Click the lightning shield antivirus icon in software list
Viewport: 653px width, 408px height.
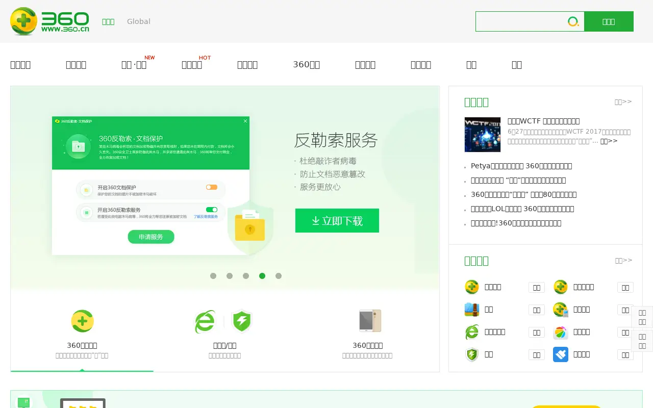(x=472, y=354)
